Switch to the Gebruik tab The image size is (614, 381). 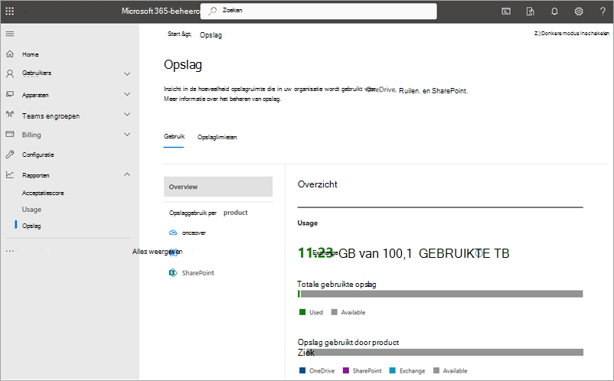coord(174,136)
